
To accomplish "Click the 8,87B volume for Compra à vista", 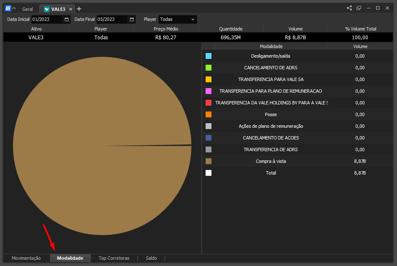I will 360,161.
